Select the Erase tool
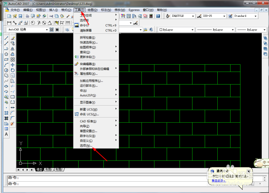 pos(13,38)
